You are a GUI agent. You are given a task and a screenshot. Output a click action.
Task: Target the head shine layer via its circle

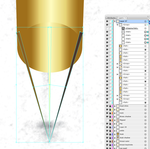click(x=145, y=106)
